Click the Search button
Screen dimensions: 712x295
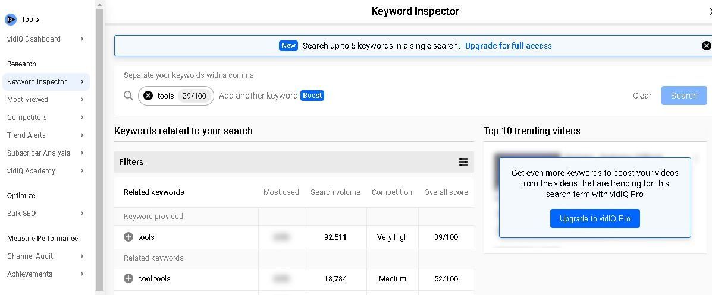[x=684, y=96]
